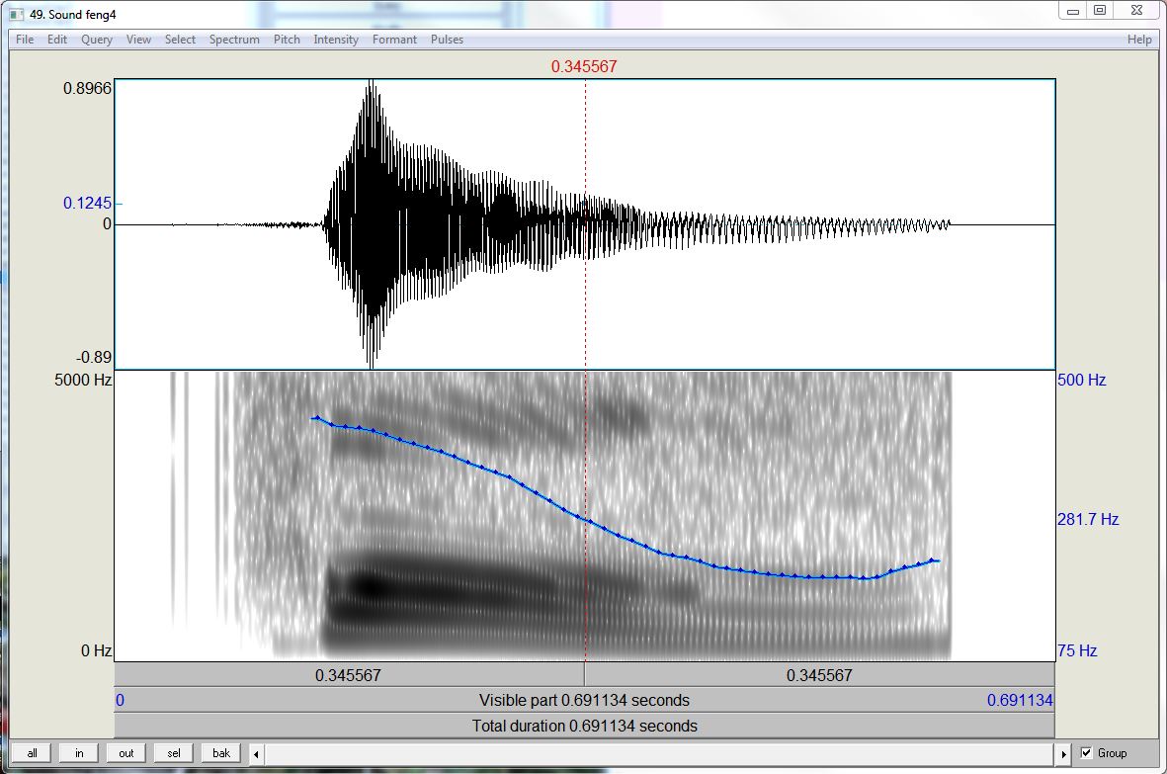Image resolution: width=1167 pixels, height=774 pixels.
Task: Click the 'sel' zoom-to-selection button
Action: coord(173,753)
